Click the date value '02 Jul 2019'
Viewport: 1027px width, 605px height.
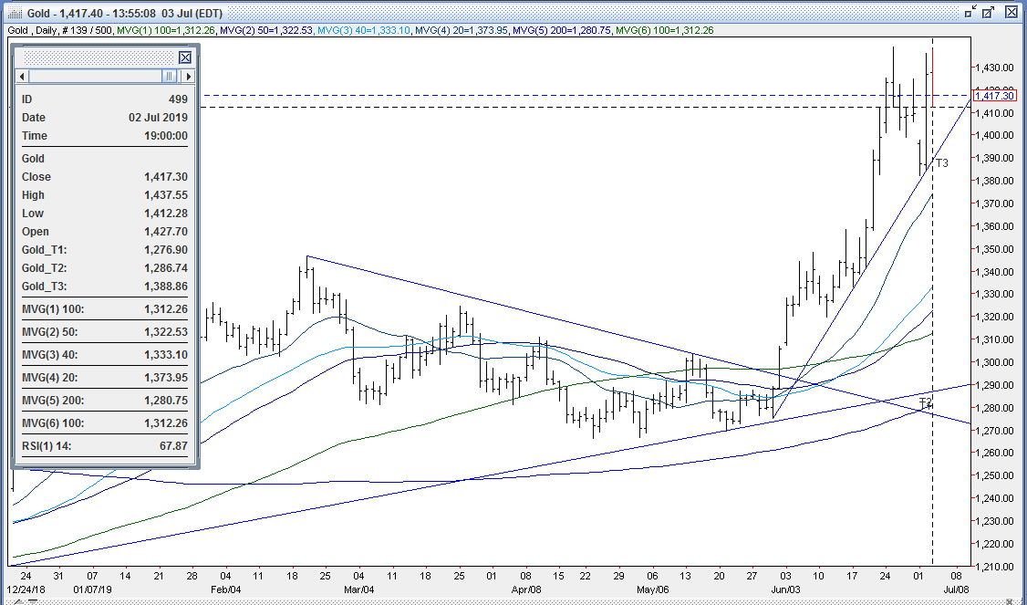point(158,118)
